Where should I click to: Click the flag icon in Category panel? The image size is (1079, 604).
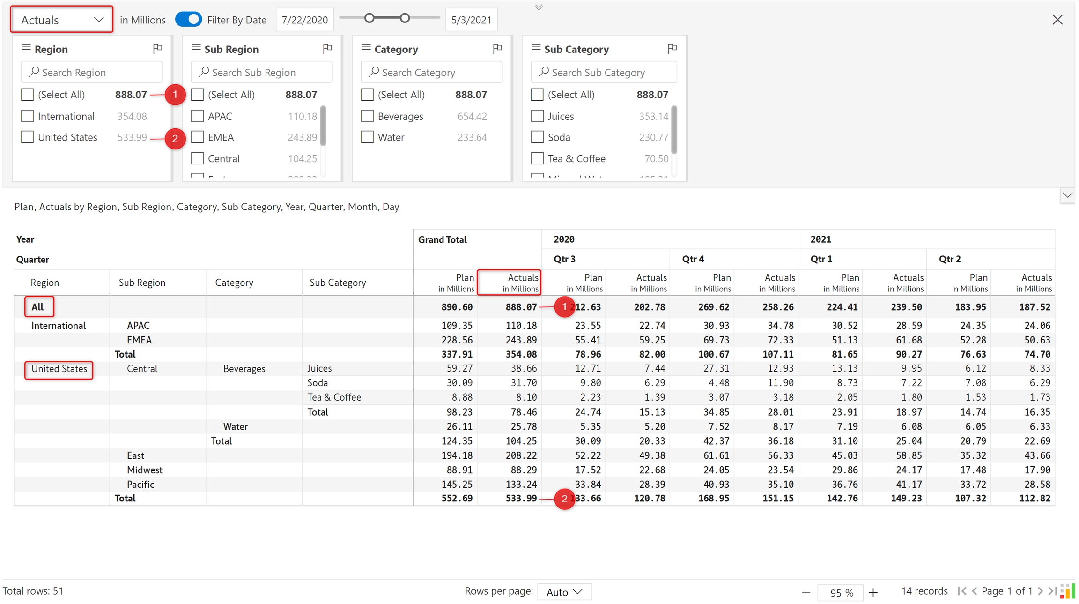pyautogui.click(x=497, y=48)
